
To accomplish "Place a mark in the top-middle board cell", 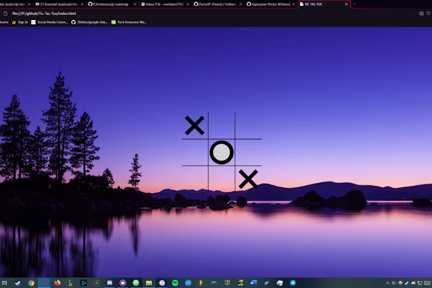I will [x=221, y=125].
